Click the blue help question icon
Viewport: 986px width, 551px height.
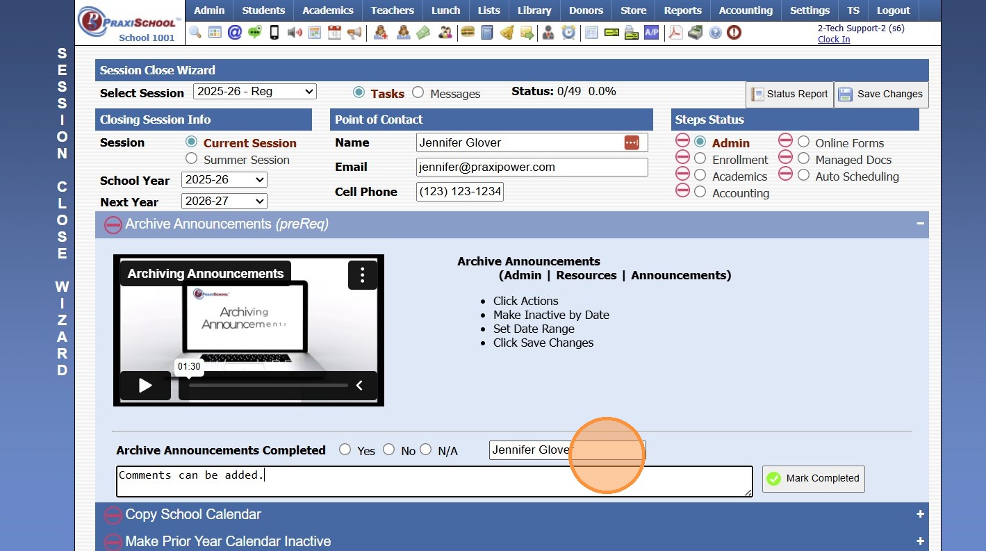point(715,32)
